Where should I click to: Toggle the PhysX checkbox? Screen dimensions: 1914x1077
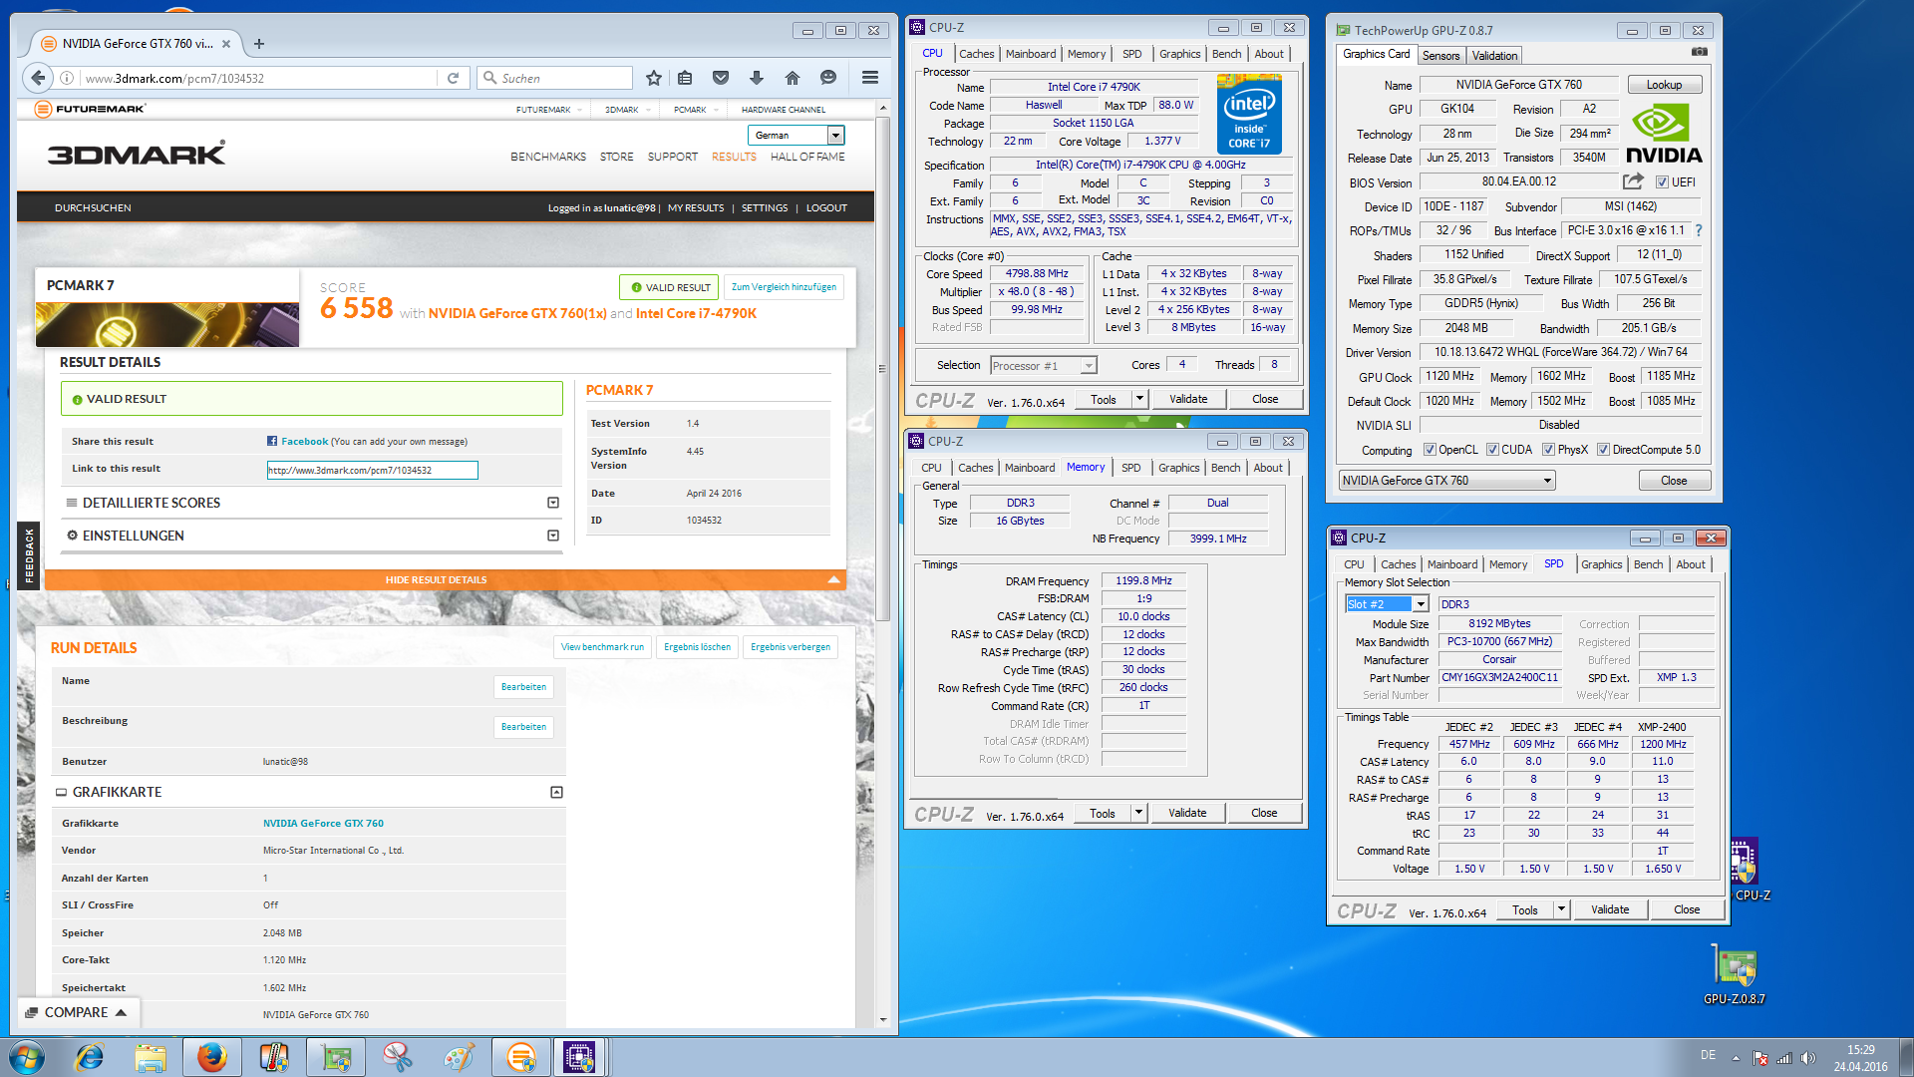1548,450
